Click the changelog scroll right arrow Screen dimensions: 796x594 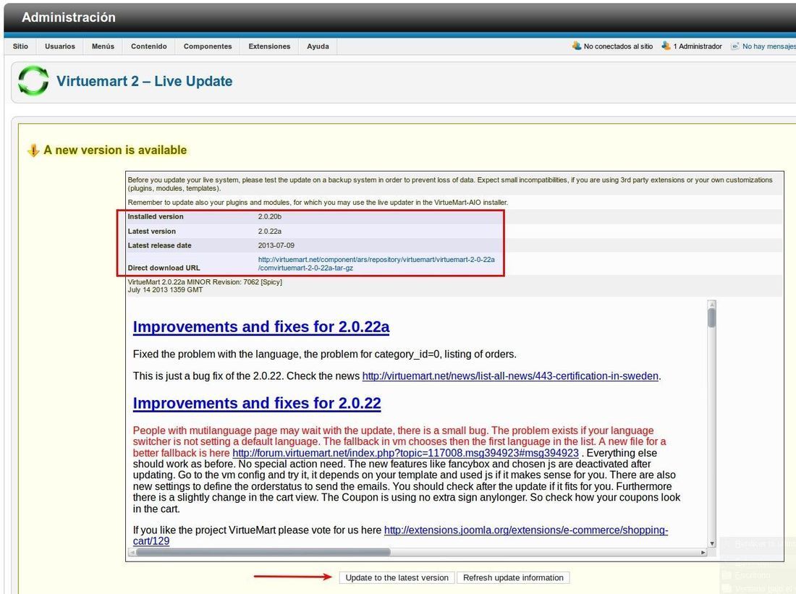tap(703, 552)
